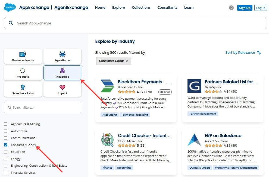The image size is (269, 177).
Task: Open the help question mark icon
Action: click(231, 8)
